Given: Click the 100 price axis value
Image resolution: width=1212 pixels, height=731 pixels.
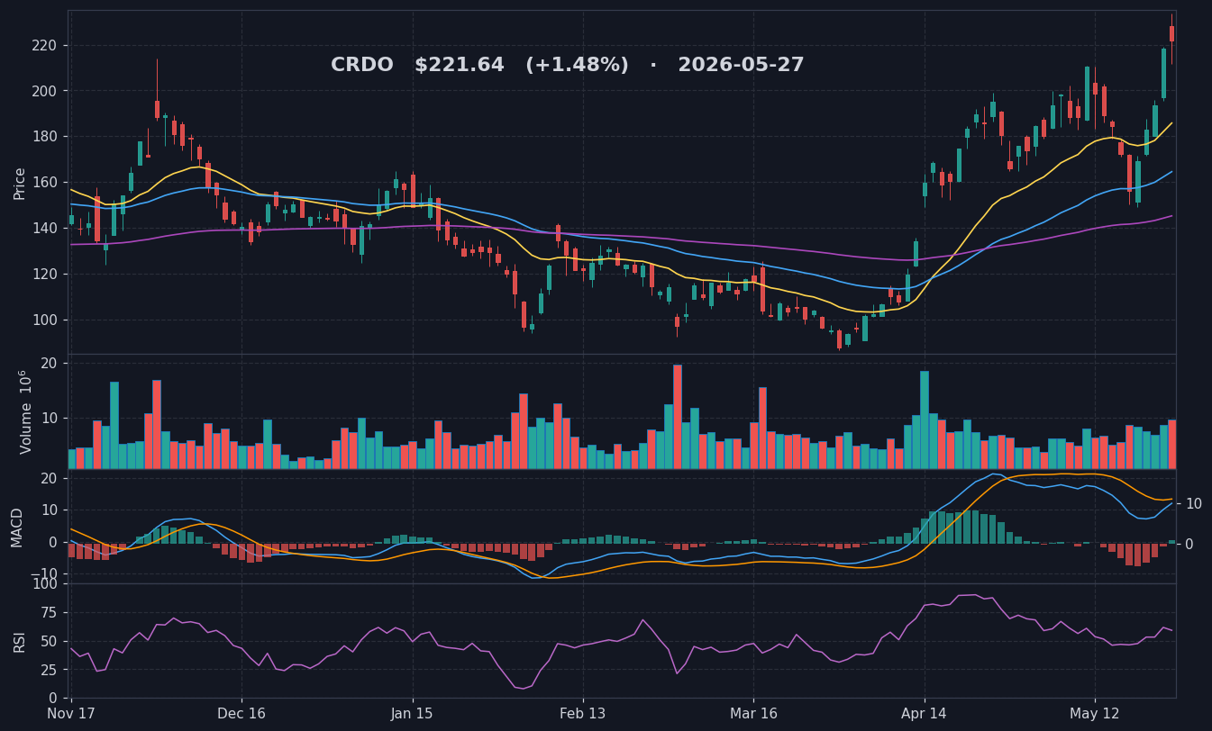Looking at the screenshot, I should point(44,320).
